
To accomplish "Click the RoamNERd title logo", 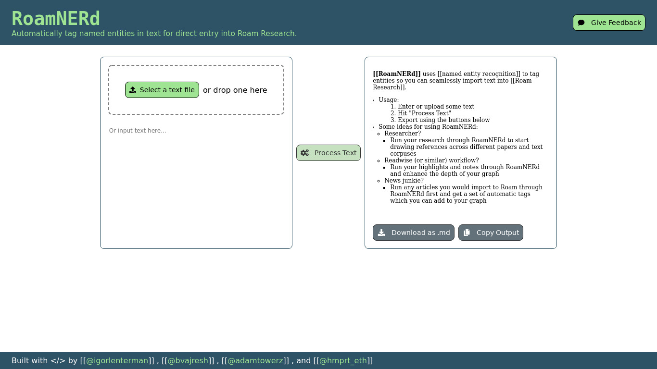I will pos(56,19).
